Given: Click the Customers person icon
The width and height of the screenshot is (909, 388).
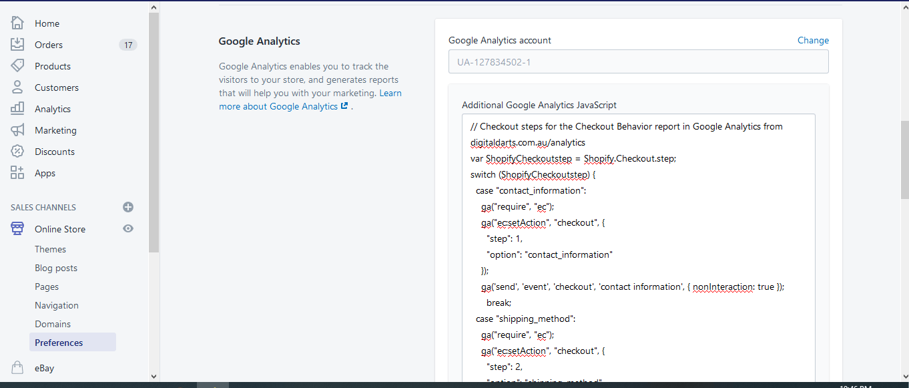Looking at the screenshot, I should (x=17, y=87).
